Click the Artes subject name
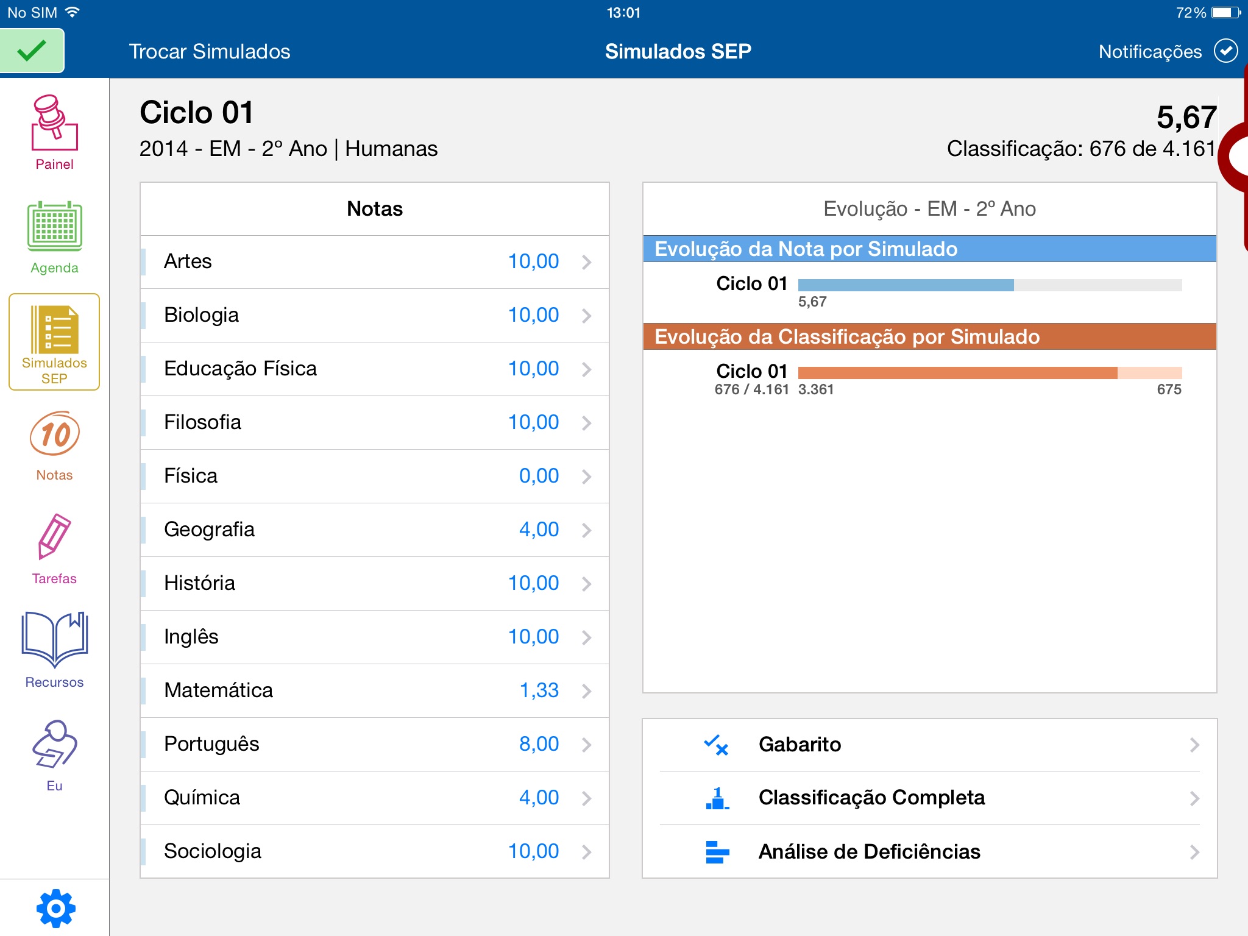Image resolution: width=1248 pixels, height=936 pixels. (188, 261)
